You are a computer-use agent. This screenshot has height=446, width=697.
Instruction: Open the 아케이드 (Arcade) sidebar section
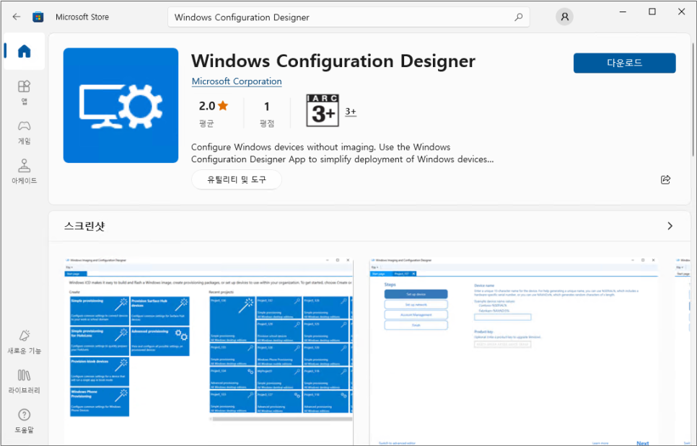click(24, 171)
